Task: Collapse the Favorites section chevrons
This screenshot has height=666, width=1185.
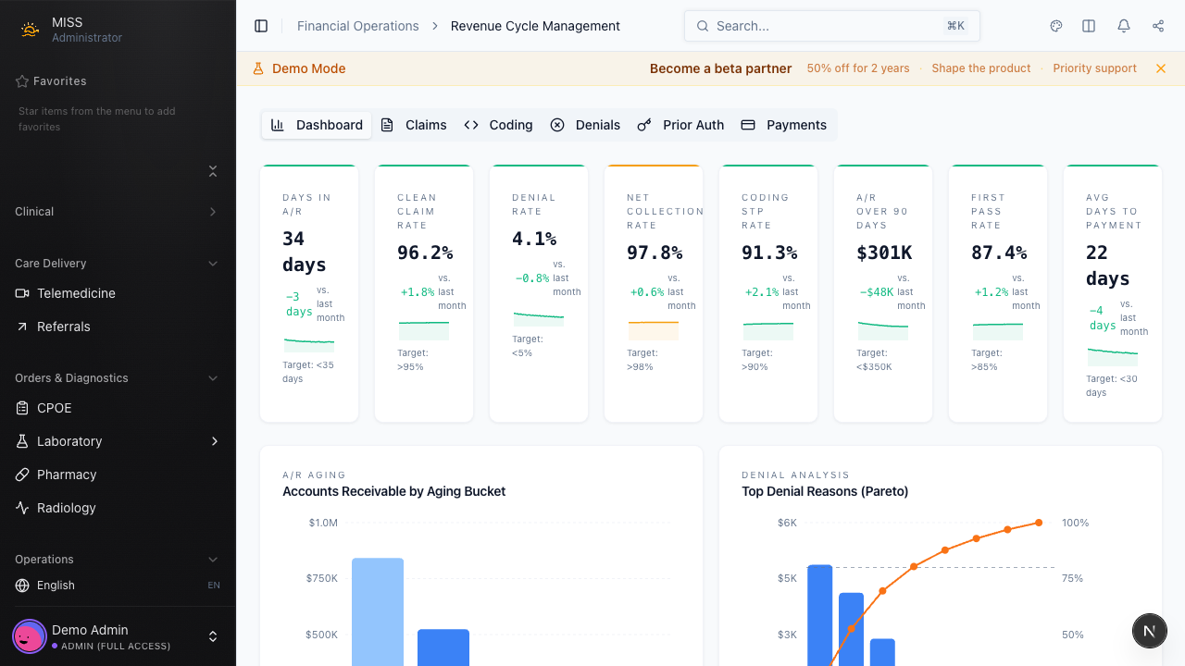Action: (x=213, y=171)
